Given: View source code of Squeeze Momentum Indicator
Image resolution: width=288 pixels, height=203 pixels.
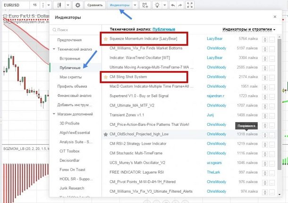Looking at the screenshot, I should click(265, 39).
